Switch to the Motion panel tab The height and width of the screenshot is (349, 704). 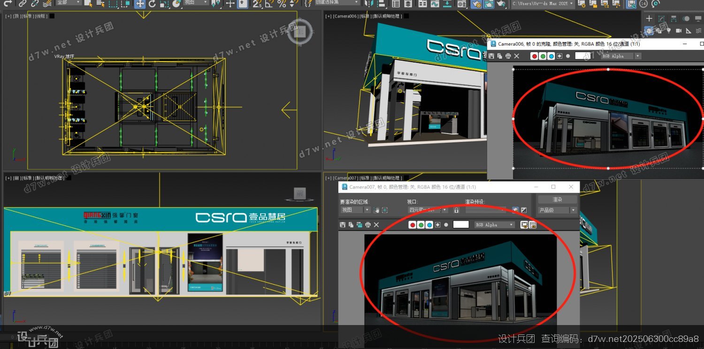tap(686, 18)
